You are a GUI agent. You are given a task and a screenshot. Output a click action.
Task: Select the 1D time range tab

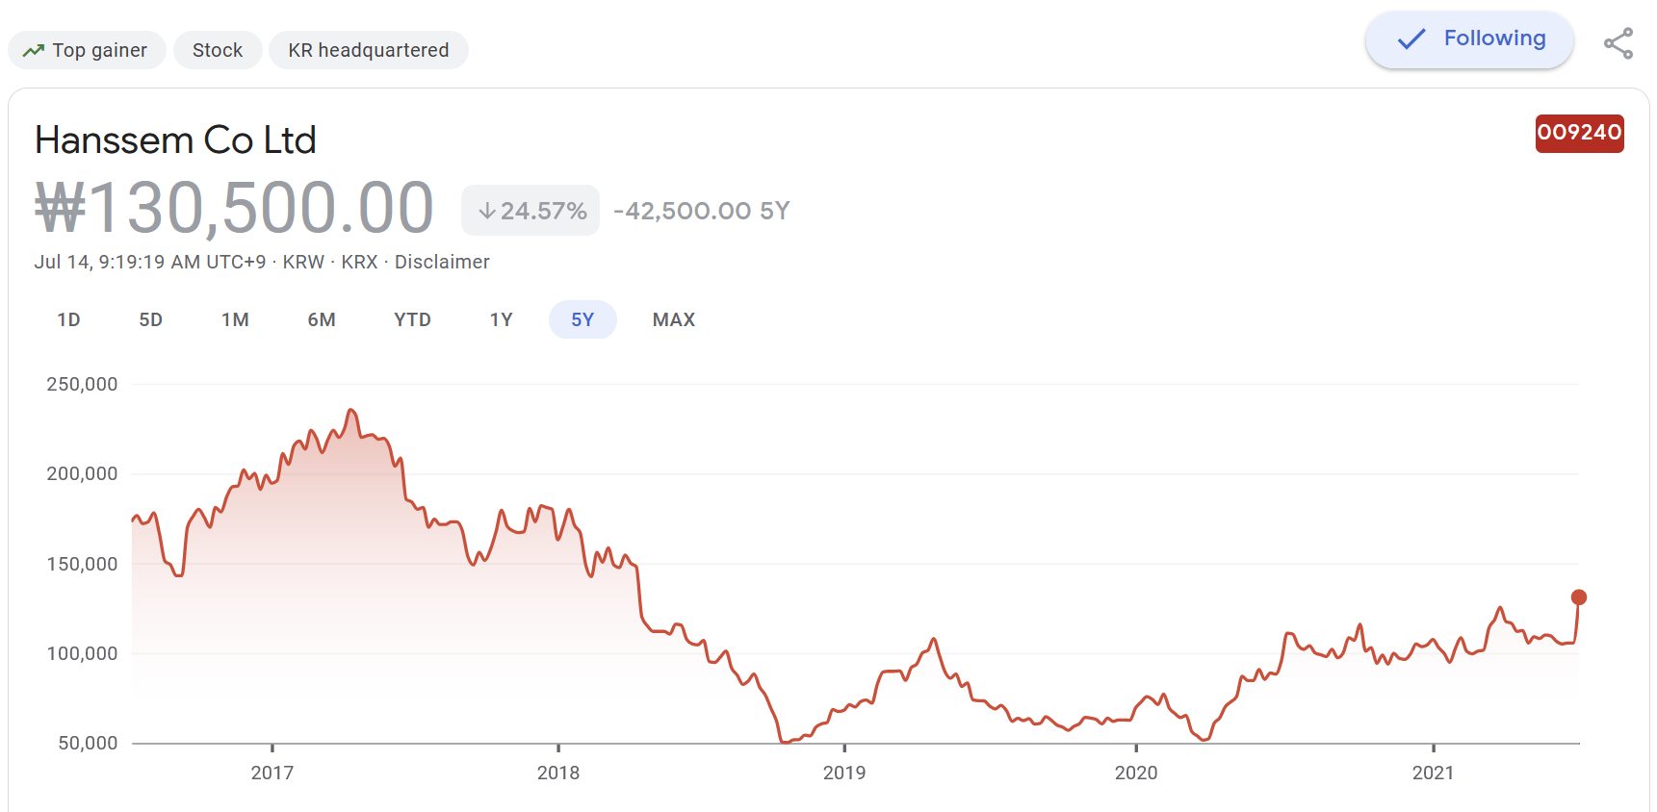(x=68, y=319)
